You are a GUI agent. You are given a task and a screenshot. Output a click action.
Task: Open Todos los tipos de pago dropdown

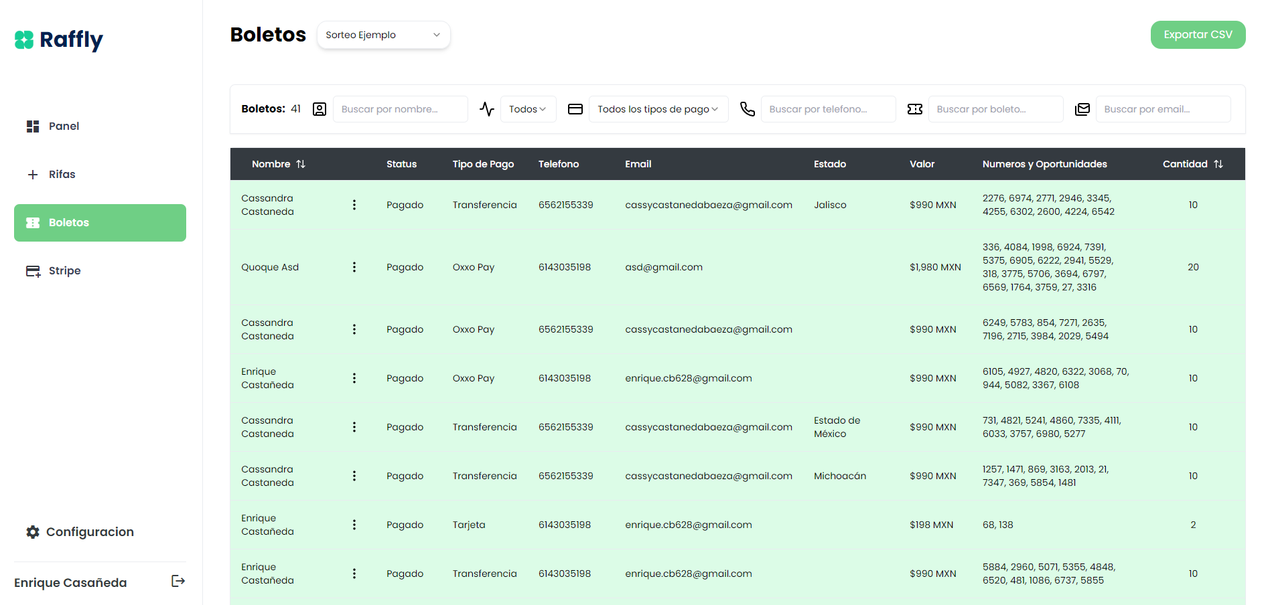tap(658, 109)
